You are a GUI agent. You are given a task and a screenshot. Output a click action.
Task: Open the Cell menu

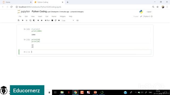click(x=47, y=16)
